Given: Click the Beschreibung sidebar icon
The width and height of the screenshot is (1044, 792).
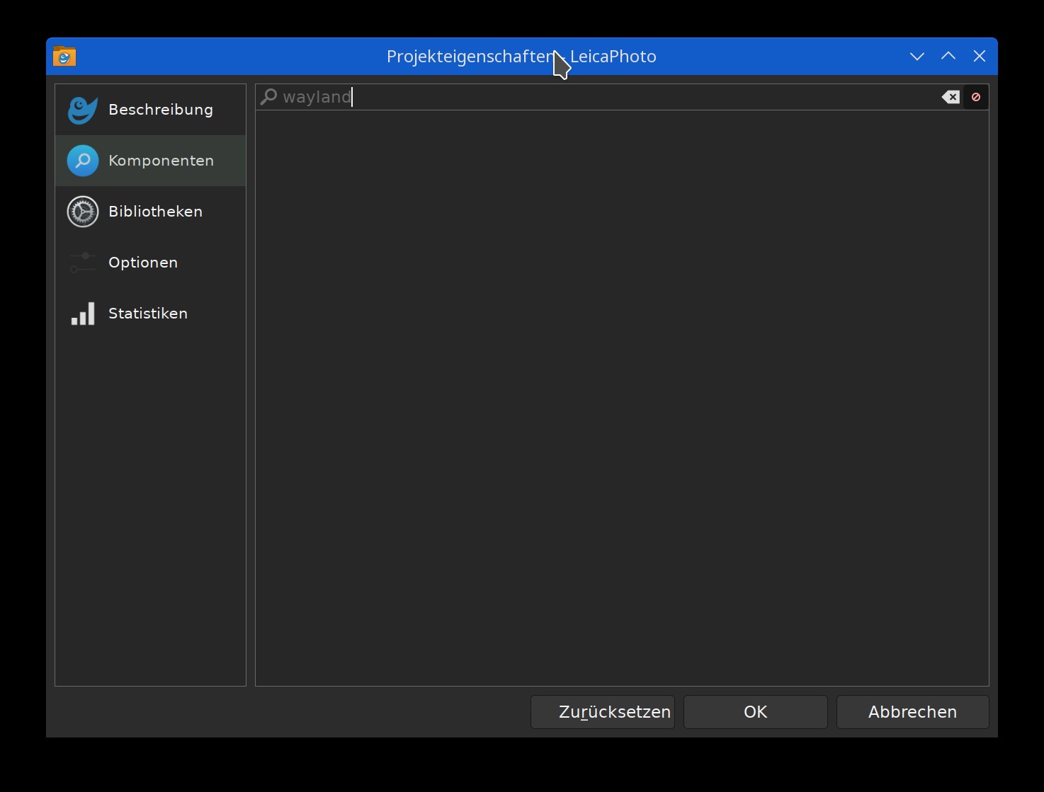Looking at the screenshot, I should 82,110.
